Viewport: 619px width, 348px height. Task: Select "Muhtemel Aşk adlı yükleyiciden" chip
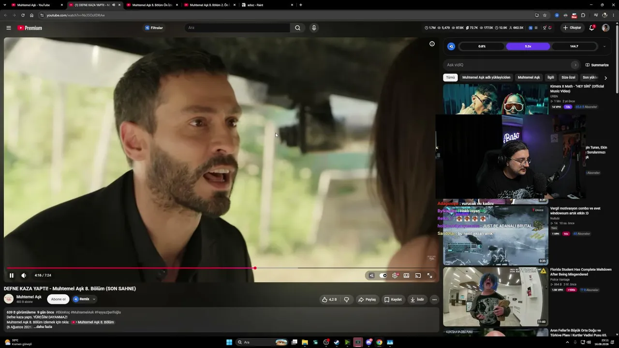pyautogui.click(x=486, y=77)
